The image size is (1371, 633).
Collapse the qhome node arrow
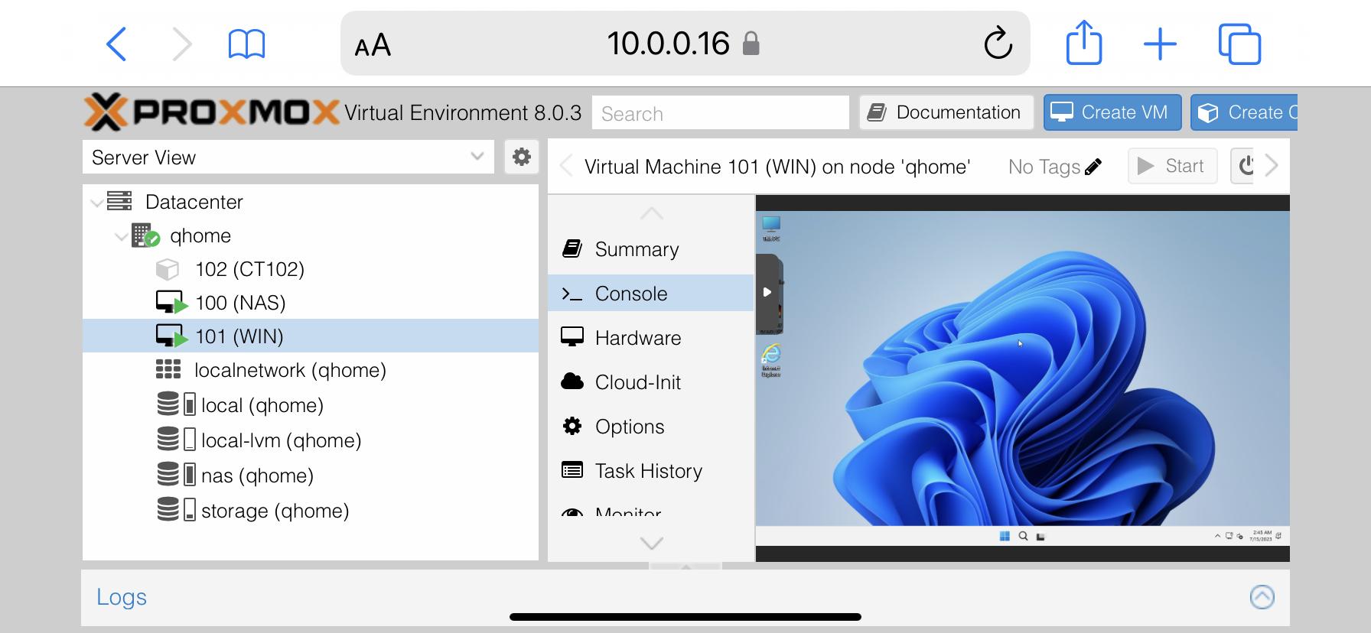coord(121,236)
